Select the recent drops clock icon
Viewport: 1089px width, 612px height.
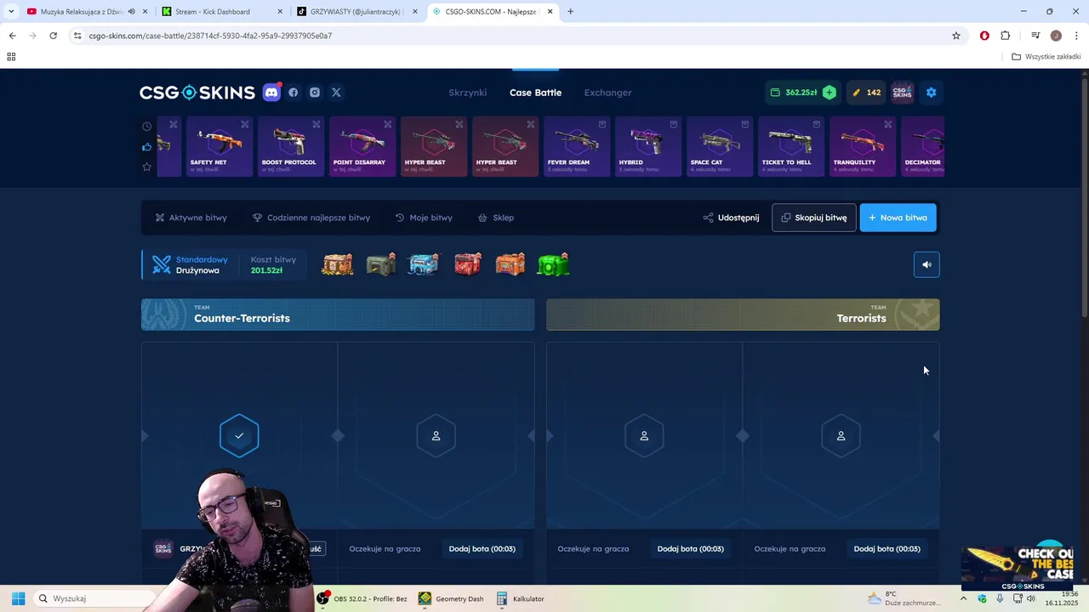(146, 127)
